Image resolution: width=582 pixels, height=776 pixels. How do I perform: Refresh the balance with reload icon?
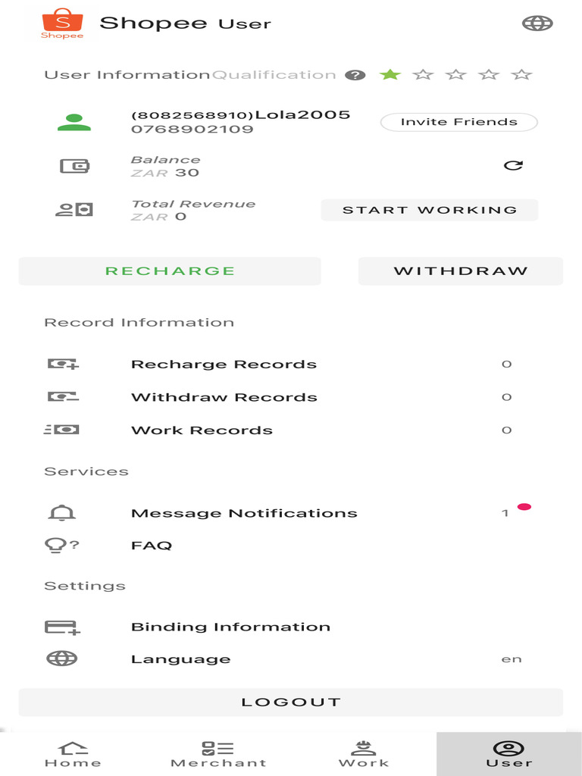(x=514, y=165)
